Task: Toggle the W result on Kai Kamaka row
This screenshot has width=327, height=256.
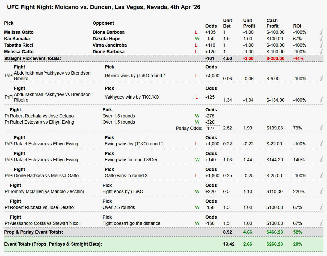Action: pos(197,39)
